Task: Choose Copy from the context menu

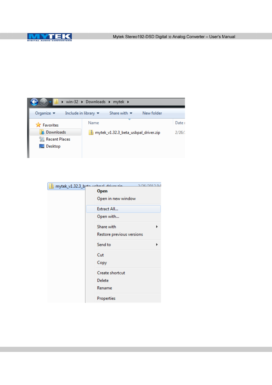Action: 102,263
